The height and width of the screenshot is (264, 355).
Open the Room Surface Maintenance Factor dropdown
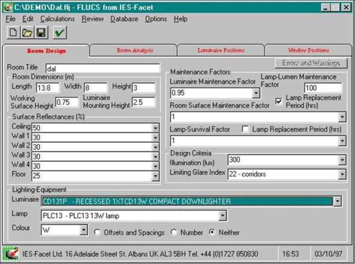pos(342,117)
